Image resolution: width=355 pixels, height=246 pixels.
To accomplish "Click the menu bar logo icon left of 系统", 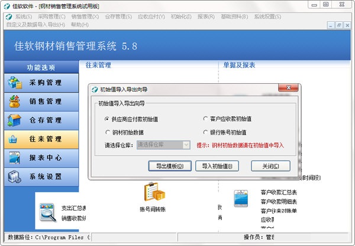I will [9, 17].
